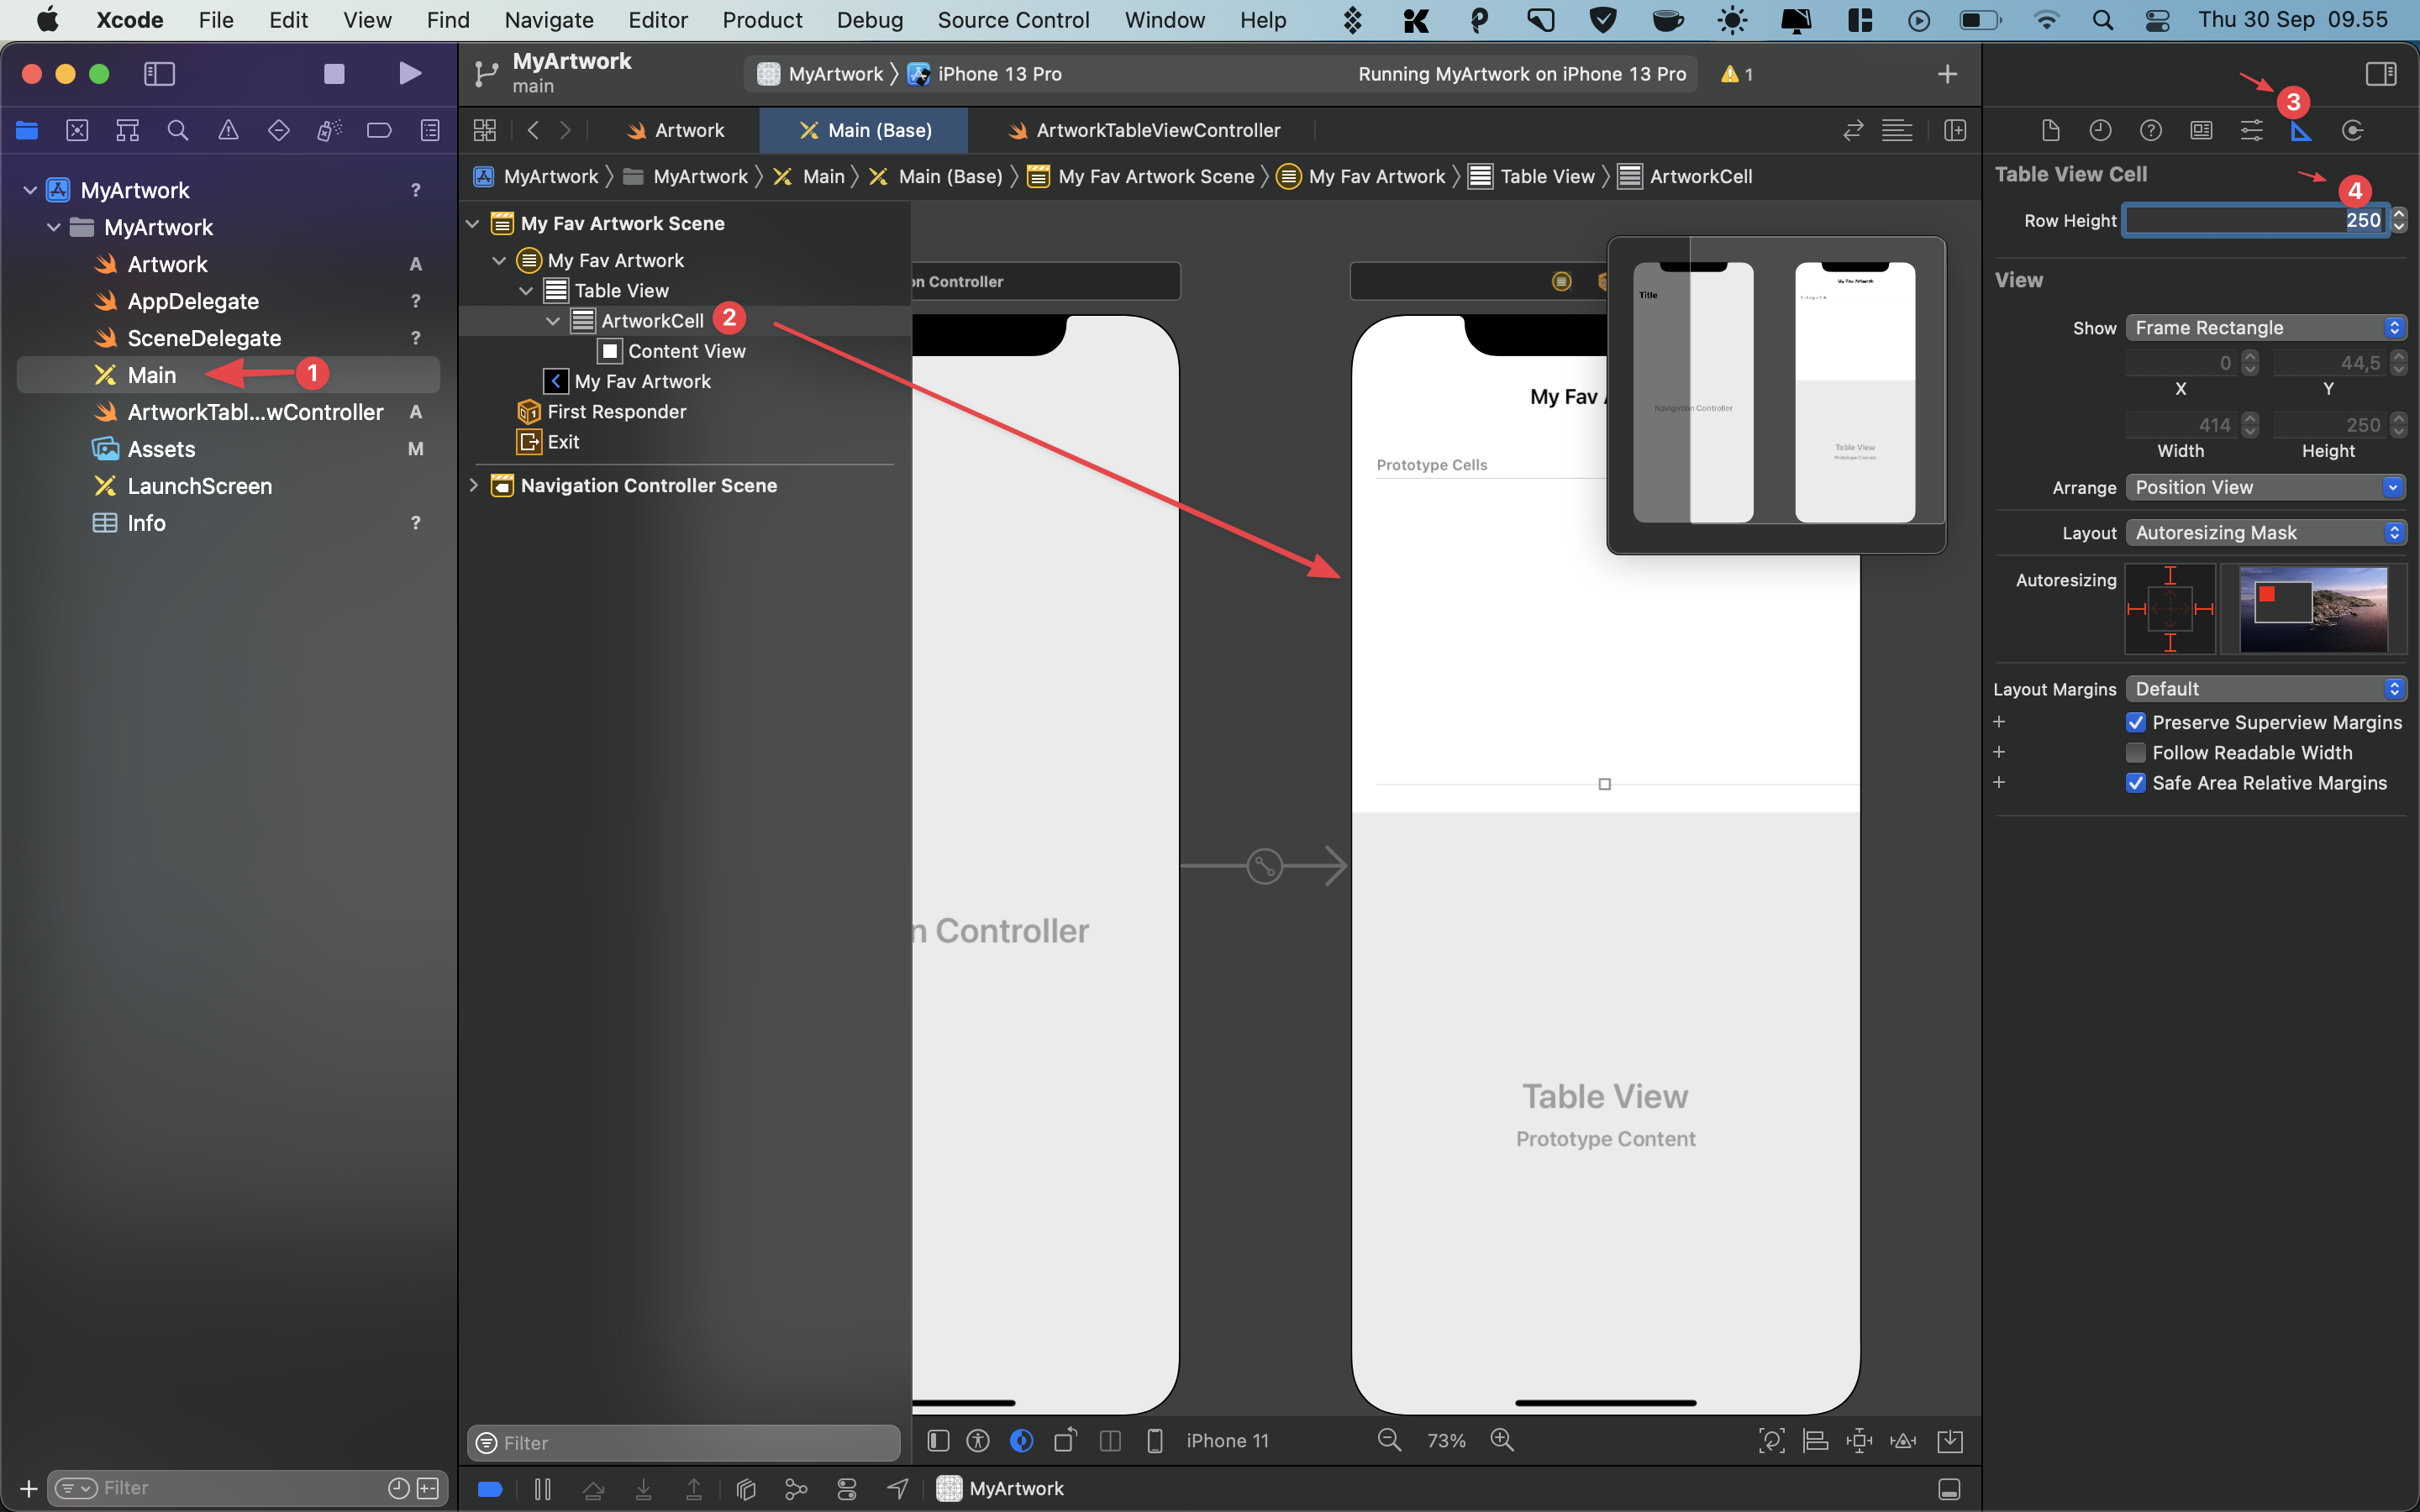Open the Identity inspector
Viewport: 2420px width, 1512px height.
2201,130
